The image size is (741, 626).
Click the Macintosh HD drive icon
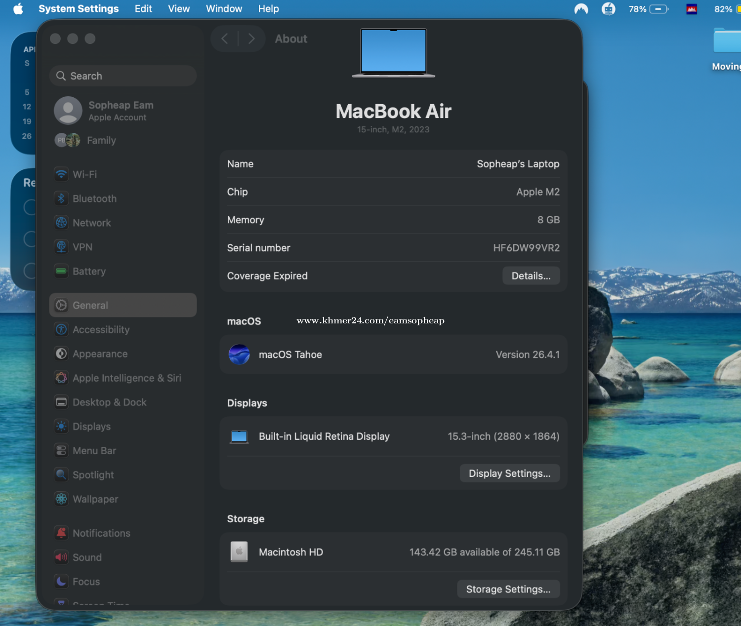tap(239, 552)
